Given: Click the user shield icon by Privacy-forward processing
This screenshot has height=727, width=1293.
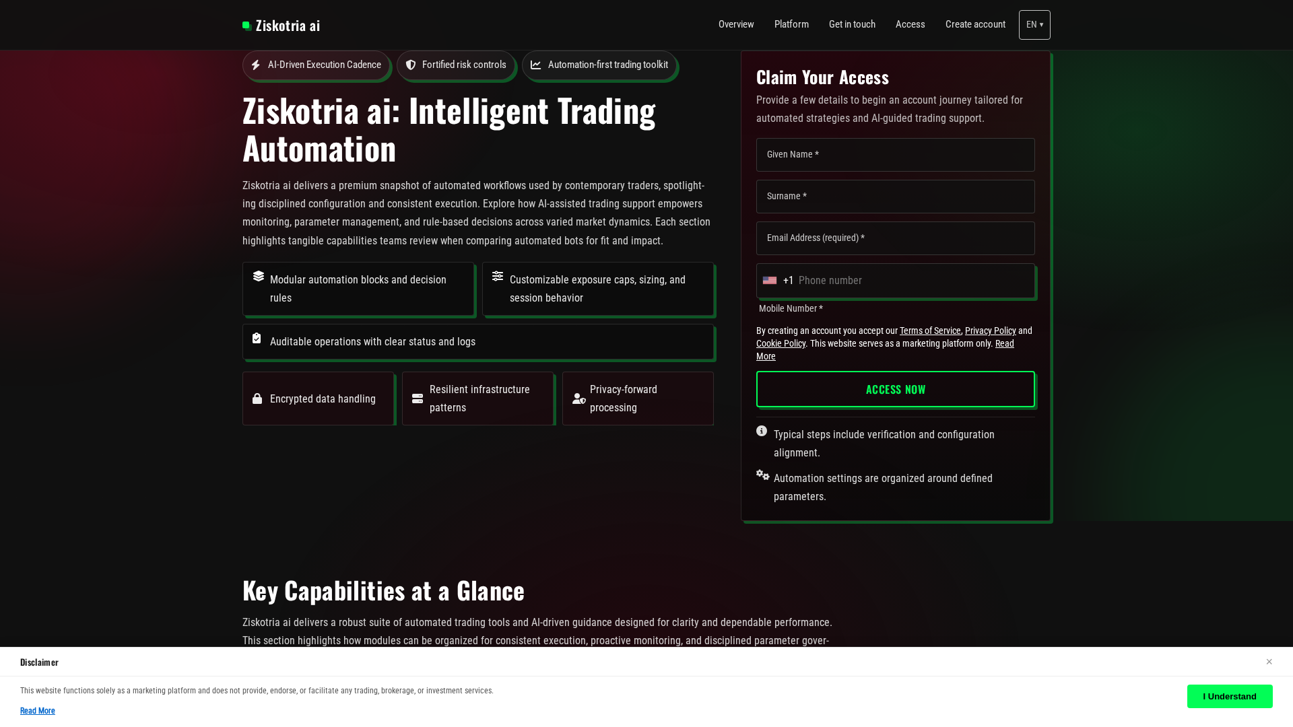Looking at the screenshot, I should pos(579,399).
